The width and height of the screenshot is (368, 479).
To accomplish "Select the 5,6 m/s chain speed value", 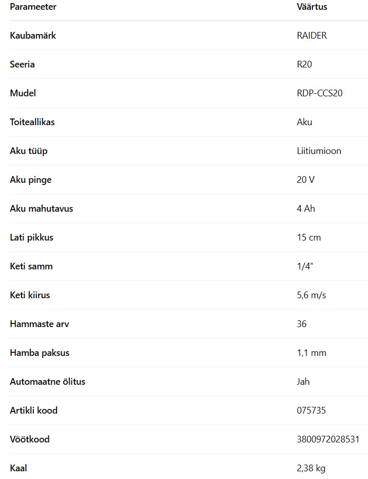I will tap(311, 295).
